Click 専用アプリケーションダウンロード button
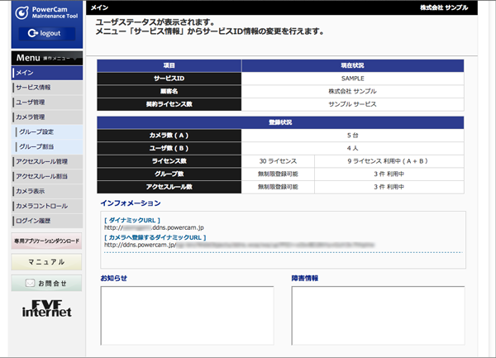The height and width of the screenshot is (358, 496). tap(46, 241)
